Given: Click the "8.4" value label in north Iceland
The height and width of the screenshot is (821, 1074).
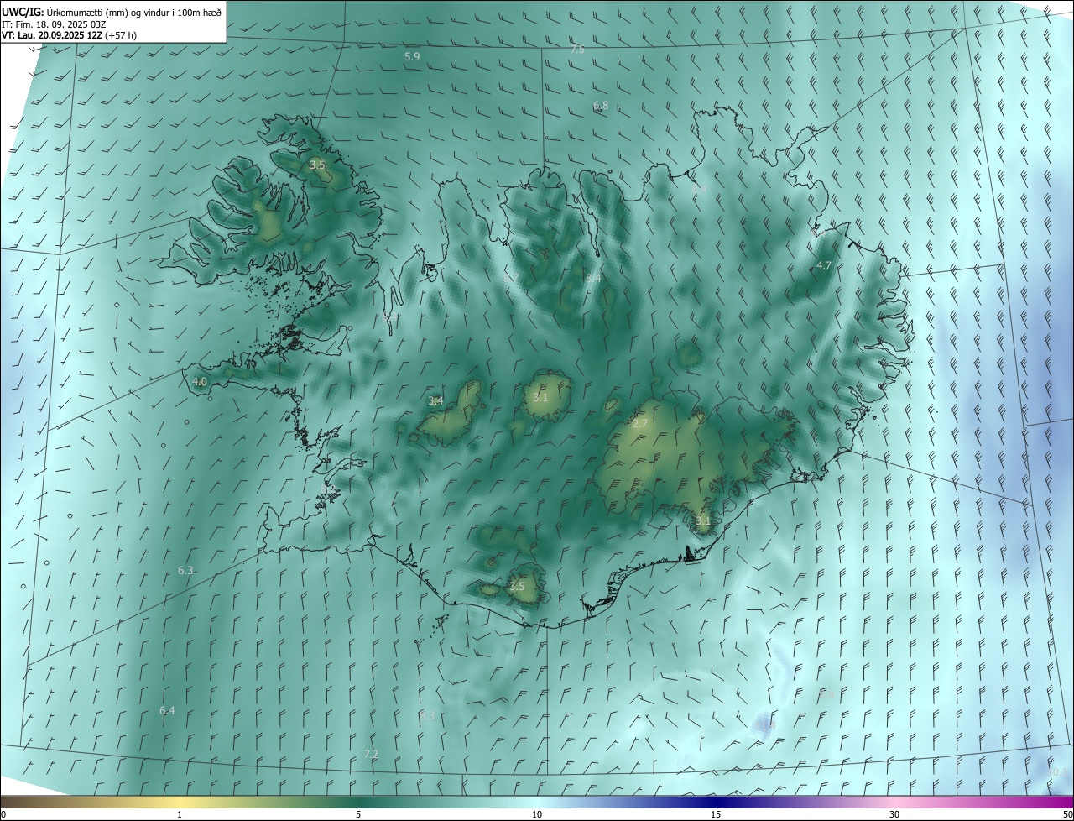Looking at the screenshot, I should point(593,278).
